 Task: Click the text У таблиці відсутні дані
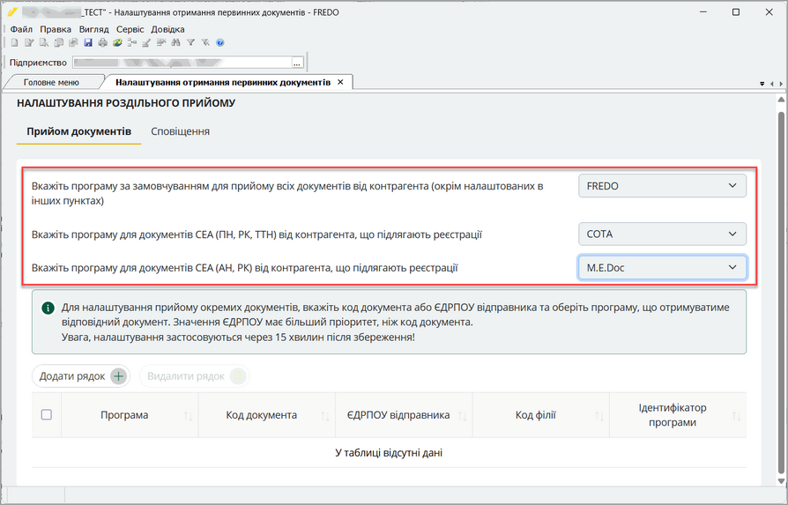[x=389, y=453]
